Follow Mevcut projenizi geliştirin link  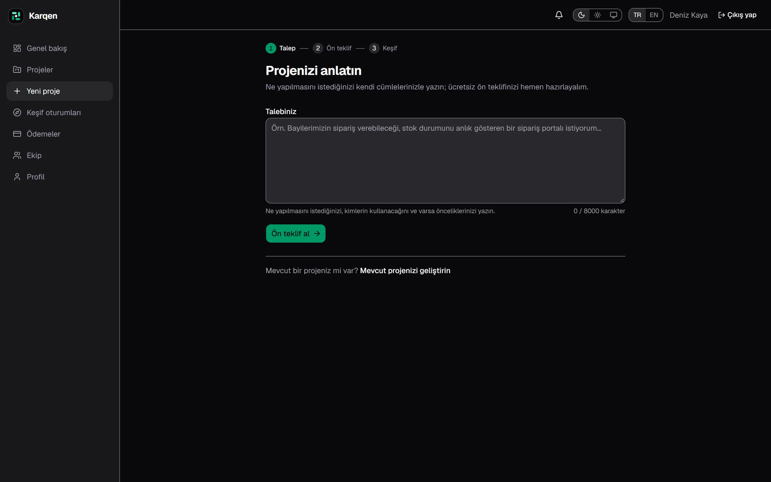click(405, 271)
